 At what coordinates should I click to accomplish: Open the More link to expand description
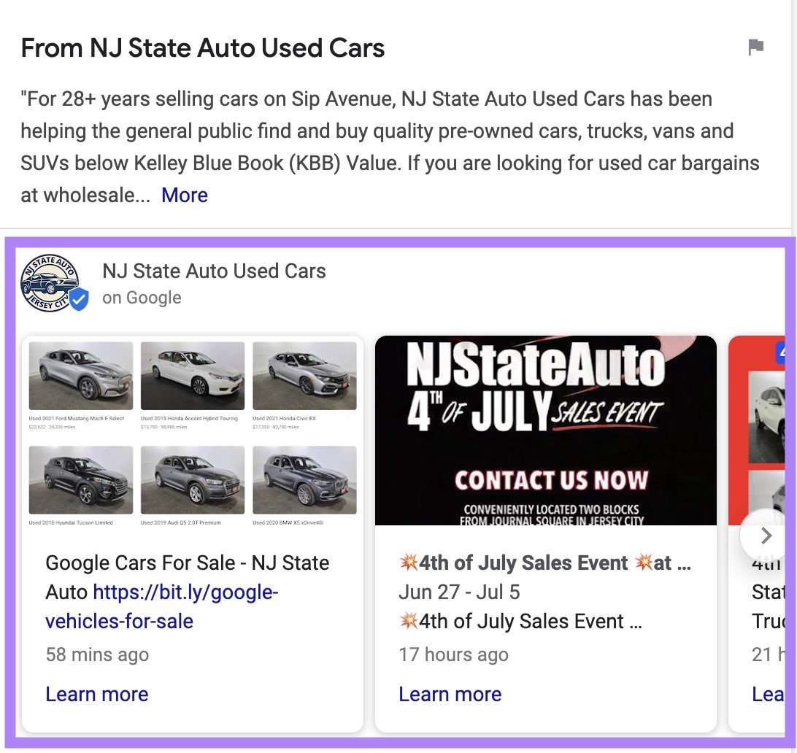click(x=185, y=195)
